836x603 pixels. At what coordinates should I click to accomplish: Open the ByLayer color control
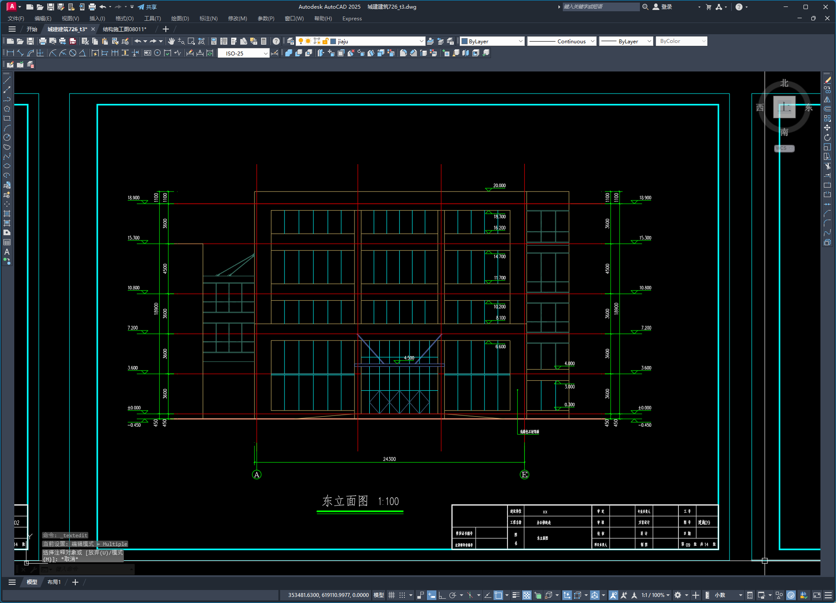(x=492, y=41)
